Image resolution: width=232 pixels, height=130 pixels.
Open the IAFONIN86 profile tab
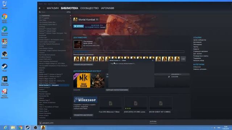point(107,8)
